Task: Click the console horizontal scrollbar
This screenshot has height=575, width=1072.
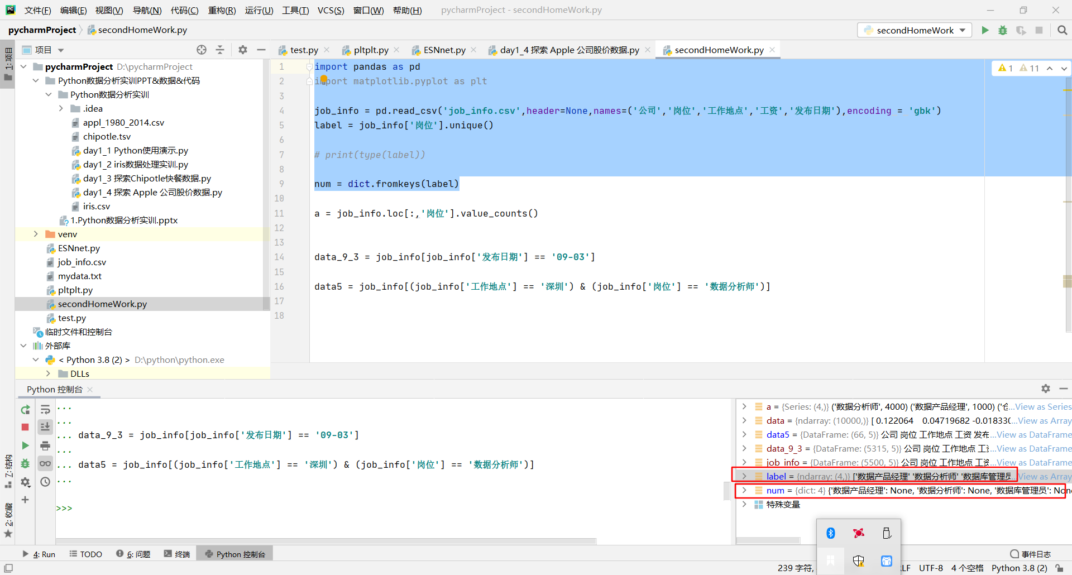Action: tap(326, 541)
